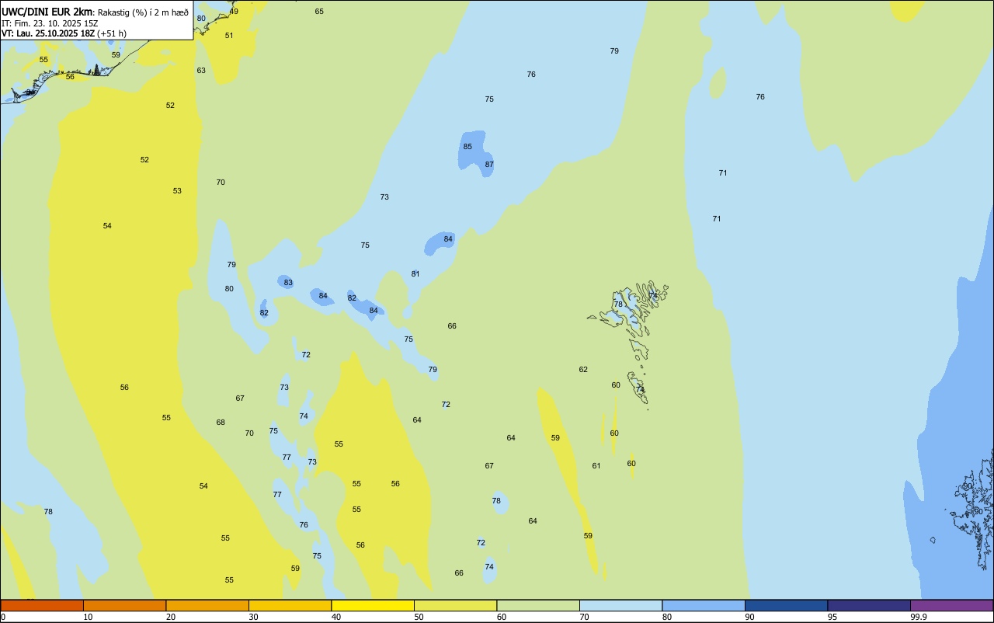Click the purple legend swatch above 99.9

pyautogui.click(x=951, y=605)
